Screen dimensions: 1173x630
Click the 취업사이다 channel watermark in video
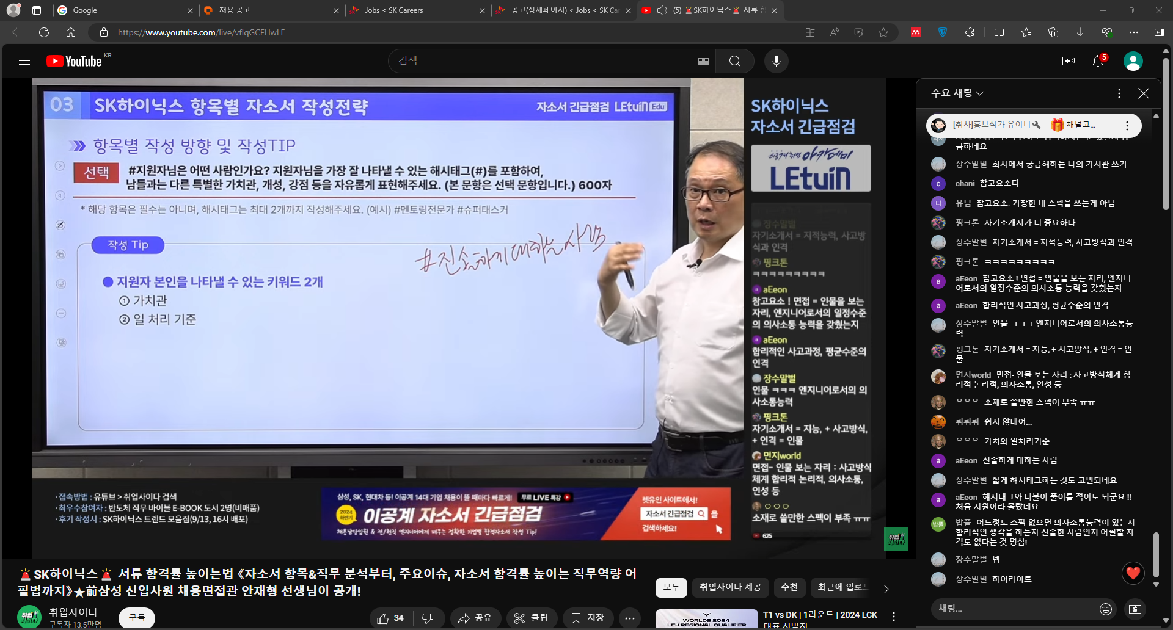pos(896,539)
